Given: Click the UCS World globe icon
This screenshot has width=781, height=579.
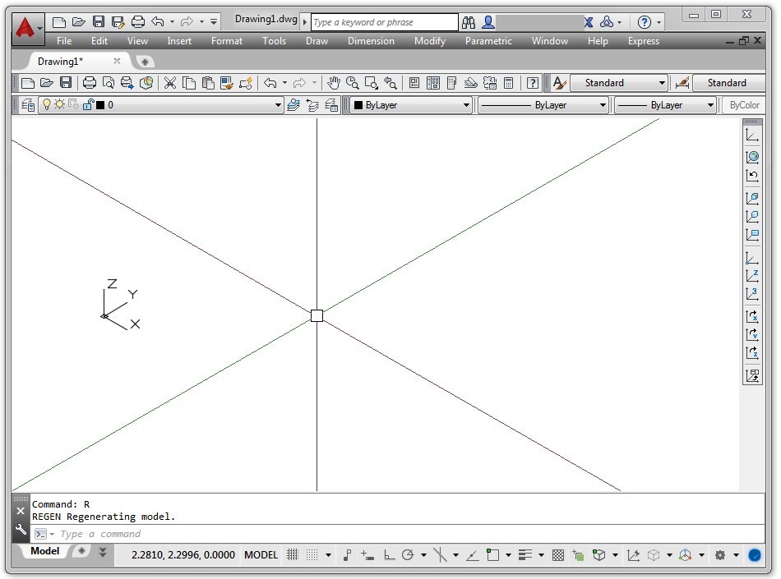Looking at the screenshot, I should coord(752,157).
